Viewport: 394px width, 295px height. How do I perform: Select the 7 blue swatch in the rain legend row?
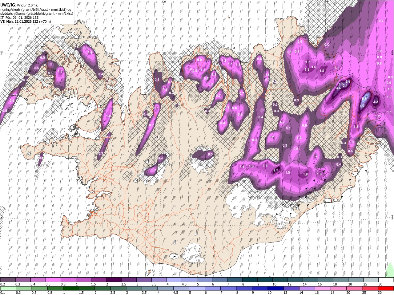point(228,288)
